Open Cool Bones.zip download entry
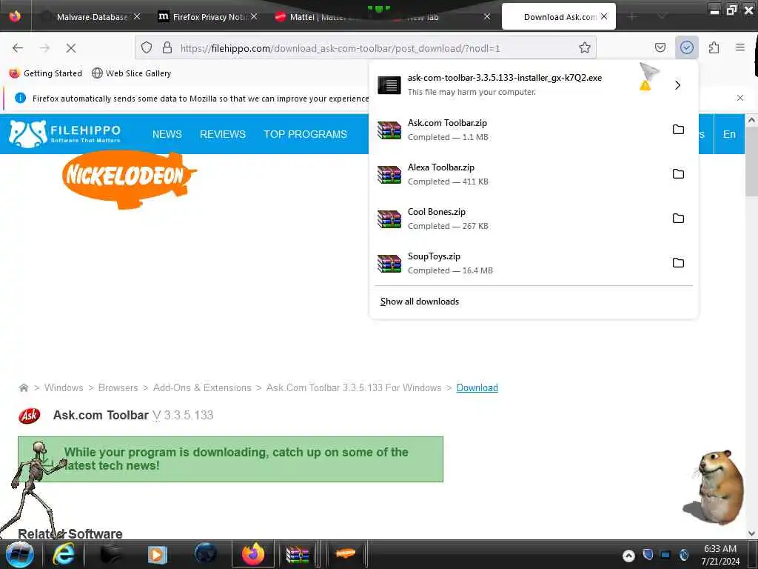 (517, 219)
